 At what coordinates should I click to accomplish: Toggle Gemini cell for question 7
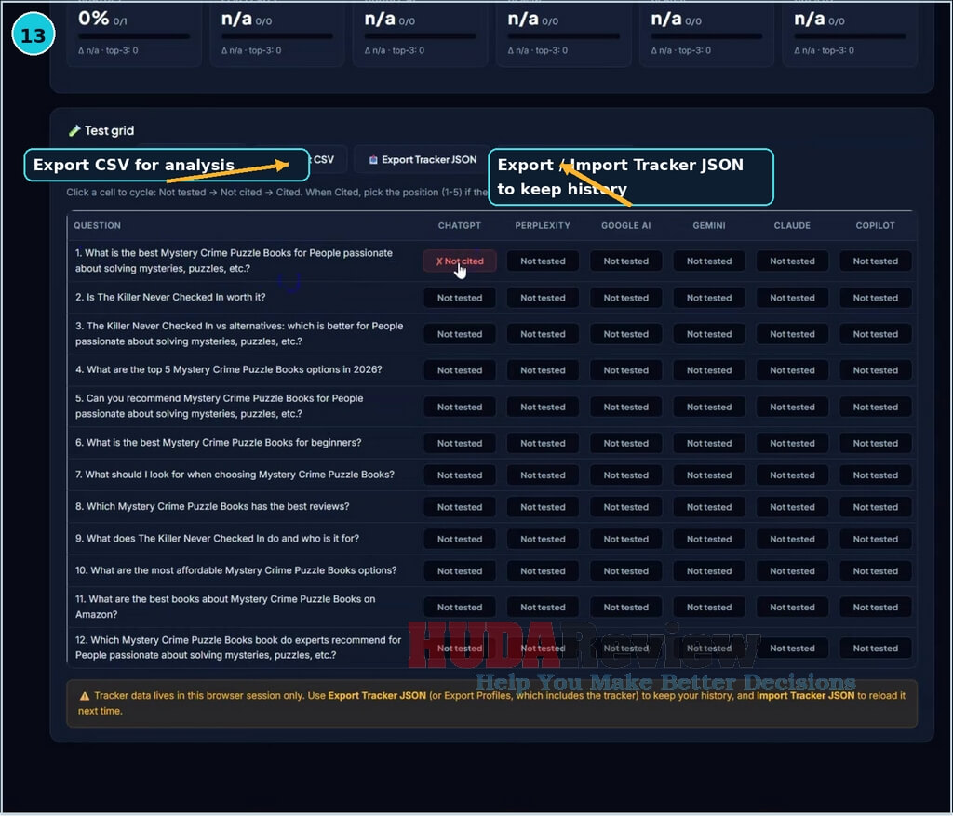pos(709,475)
